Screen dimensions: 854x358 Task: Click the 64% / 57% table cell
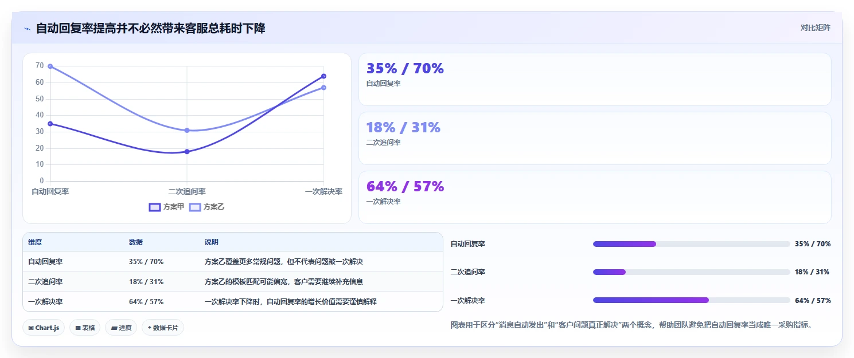(146, 302)
